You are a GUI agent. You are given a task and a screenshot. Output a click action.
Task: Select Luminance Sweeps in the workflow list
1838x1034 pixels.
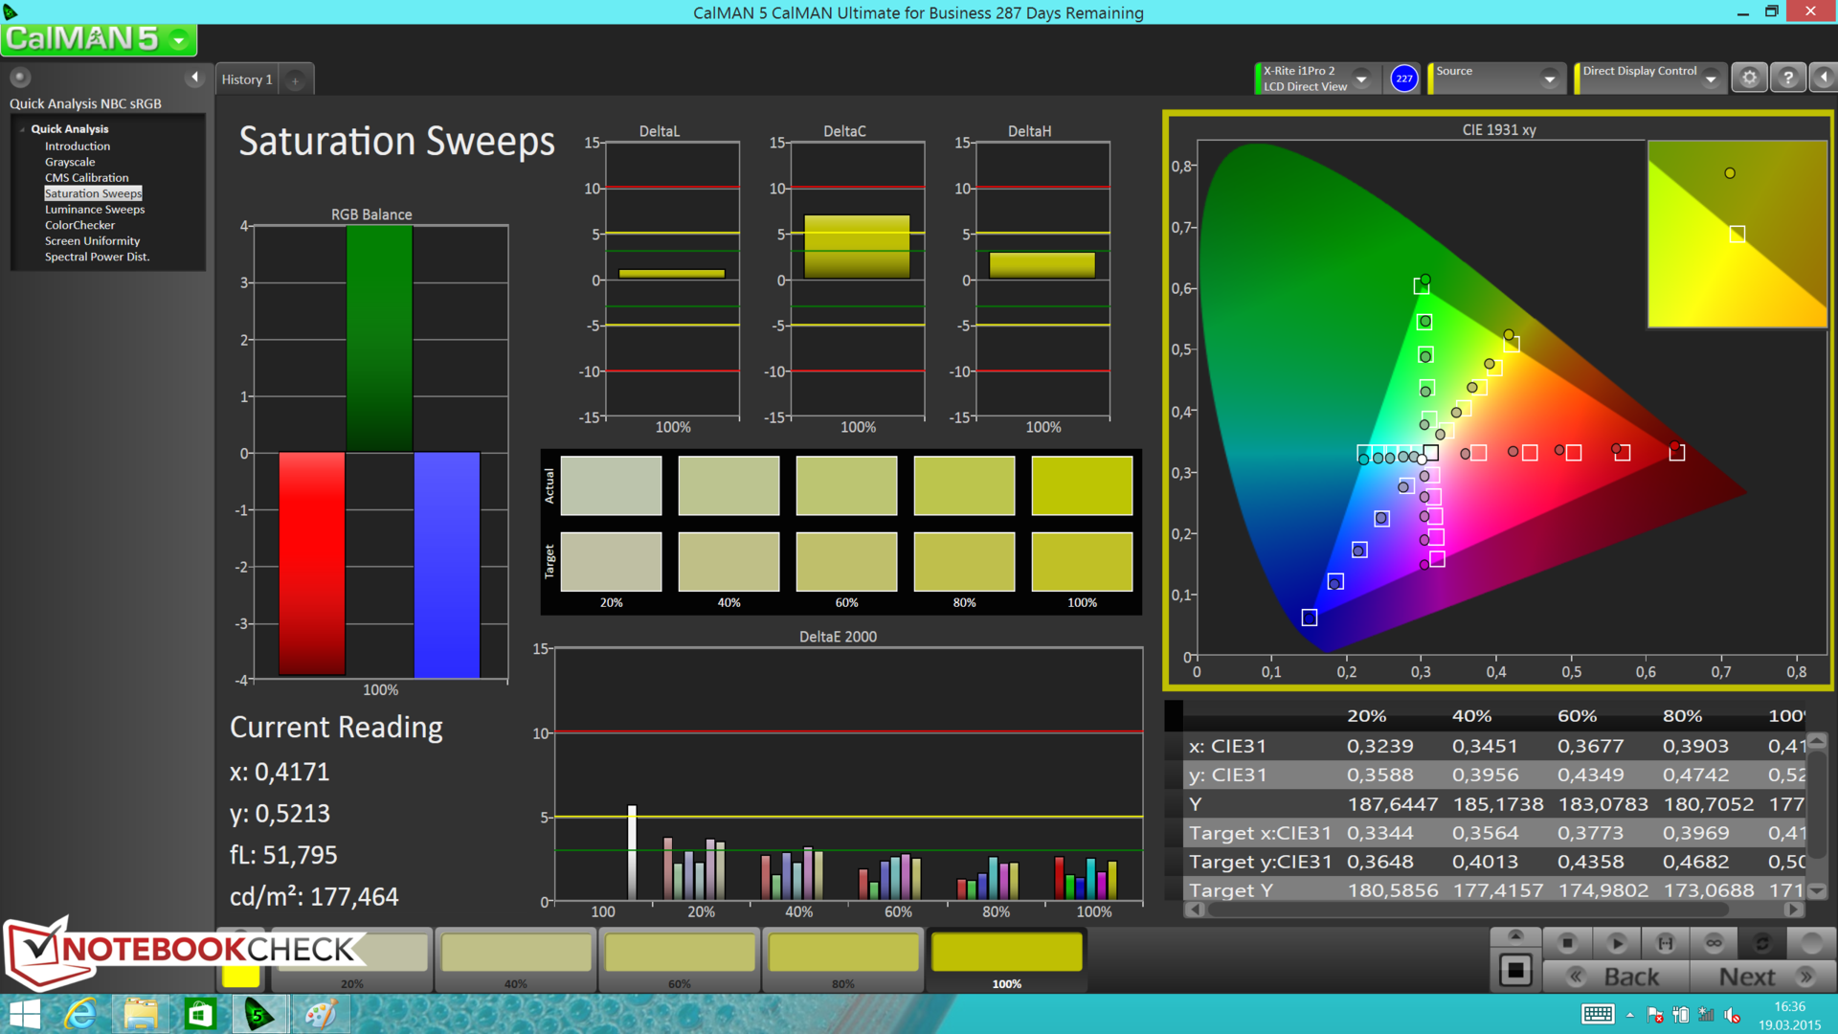click(95, 209)
